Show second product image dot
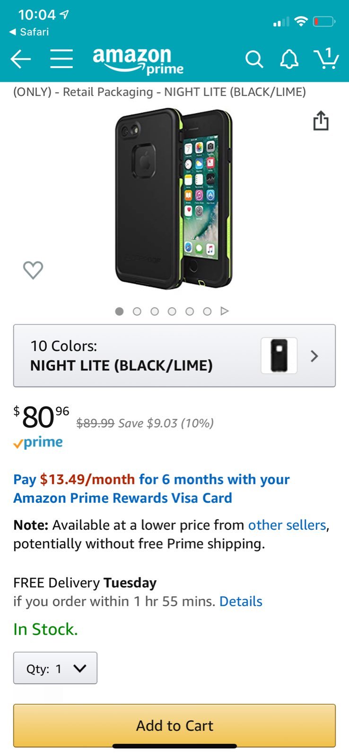 [x=137, y=311]
